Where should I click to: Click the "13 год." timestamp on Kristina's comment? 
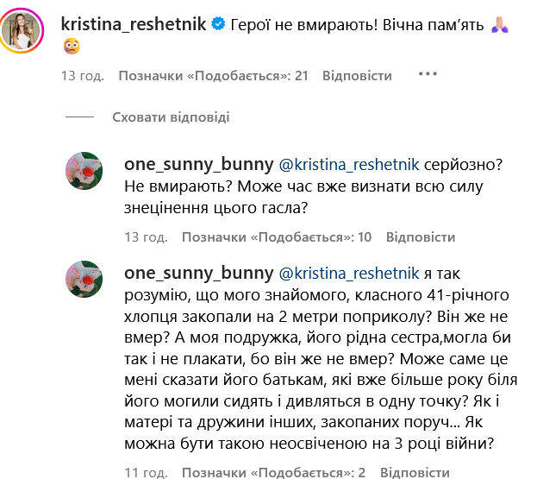click(x=82, y=75)
